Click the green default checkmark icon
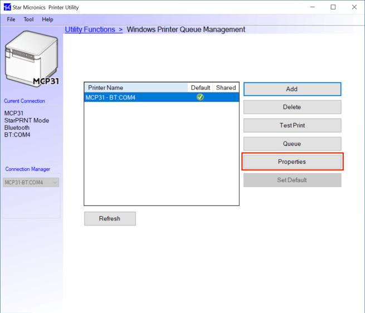Viewport: 365px width, 313px height. pos(200,97)
